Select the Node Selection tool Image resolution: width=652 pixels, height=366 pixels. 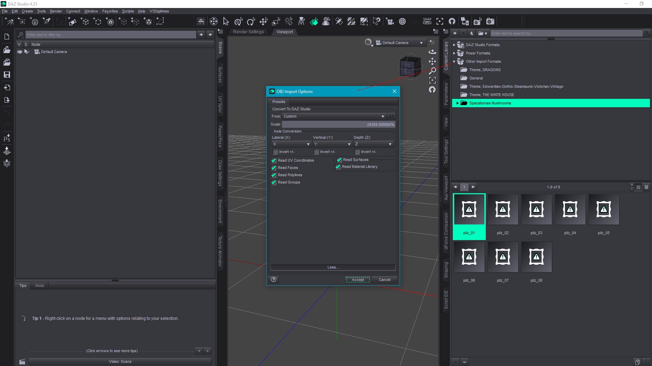click(226, 22)
